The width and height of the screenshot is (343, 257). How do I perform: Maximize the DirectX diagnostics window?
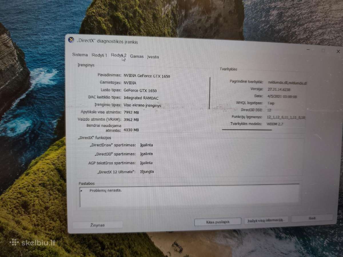(x=323, y=51)
